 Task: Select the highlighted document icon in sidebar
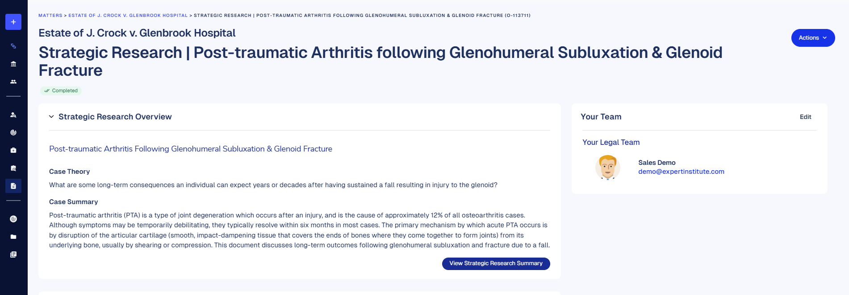click(13, 186)
